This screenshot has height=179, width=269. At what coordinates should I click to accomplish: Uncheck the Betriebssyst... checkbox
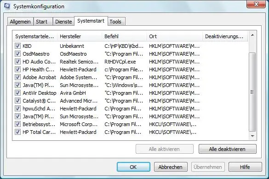point(17,124)
